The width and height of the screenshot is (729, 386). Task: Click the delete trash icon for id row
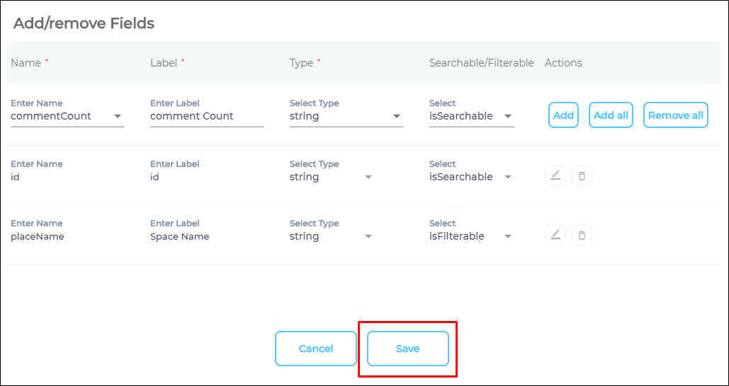point(582,176)
